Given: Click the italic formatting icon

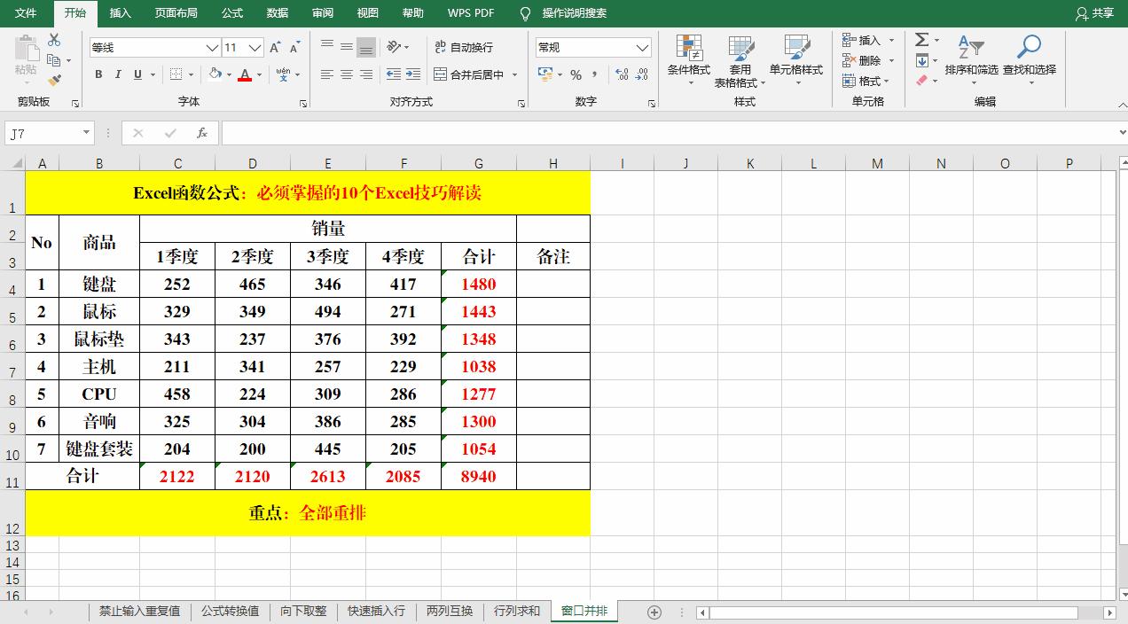Looking at the screenshot, I should point(116,74).
